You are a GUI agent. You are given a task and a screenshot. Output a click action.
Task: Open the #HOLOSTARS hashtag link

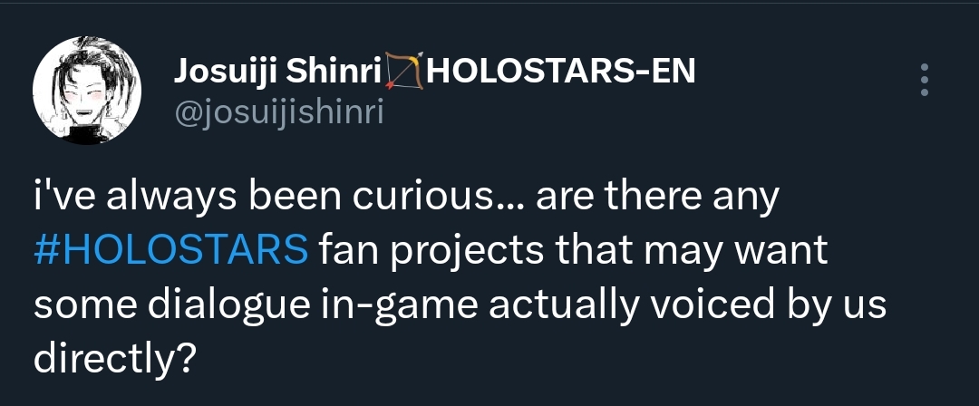(174, 251)
